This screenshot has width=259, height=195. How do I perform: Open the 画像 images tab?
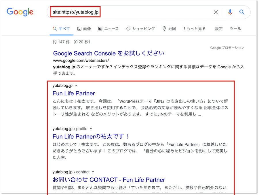click(84, 29)
